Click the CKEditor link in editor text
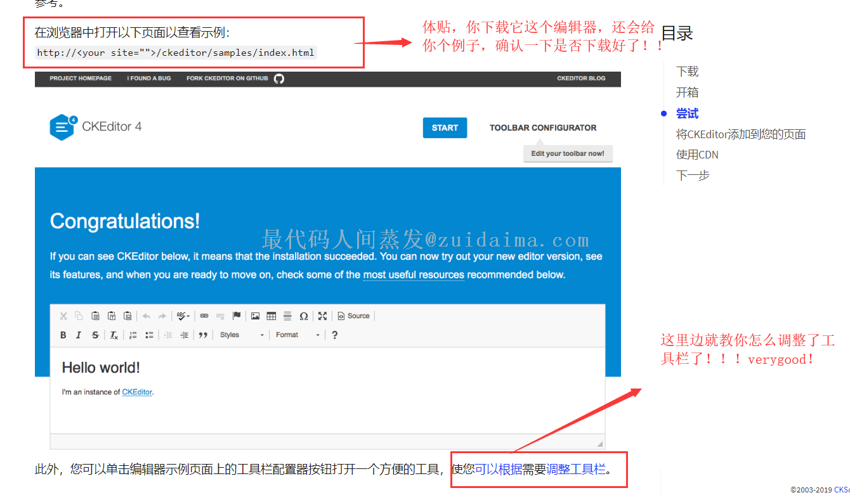This screenshot has height=495, width=850. coord(137,392)
